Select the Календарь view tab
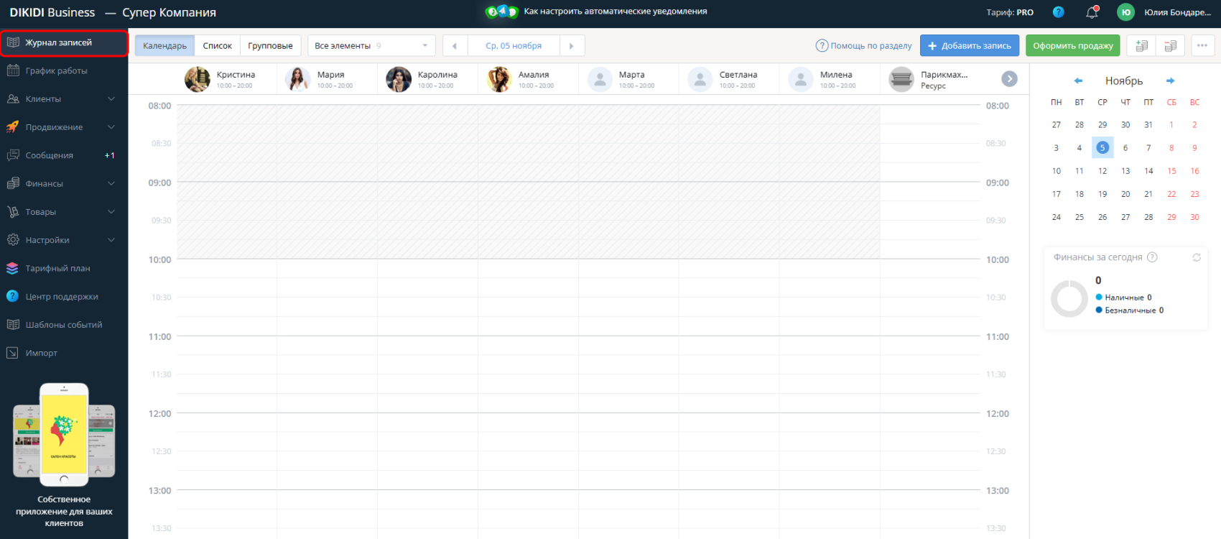The image size is (1221, 539). [x=164, y=46]
